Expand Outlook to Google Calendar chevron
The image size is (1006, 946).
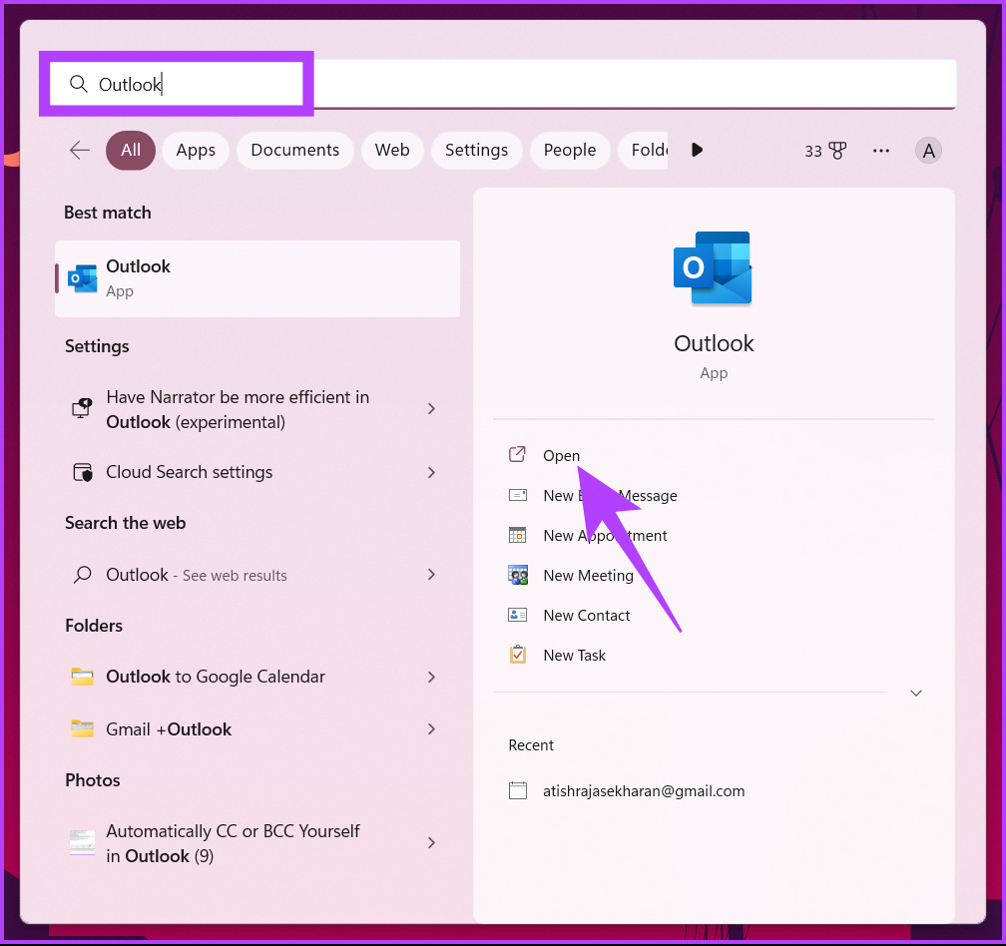432,677
